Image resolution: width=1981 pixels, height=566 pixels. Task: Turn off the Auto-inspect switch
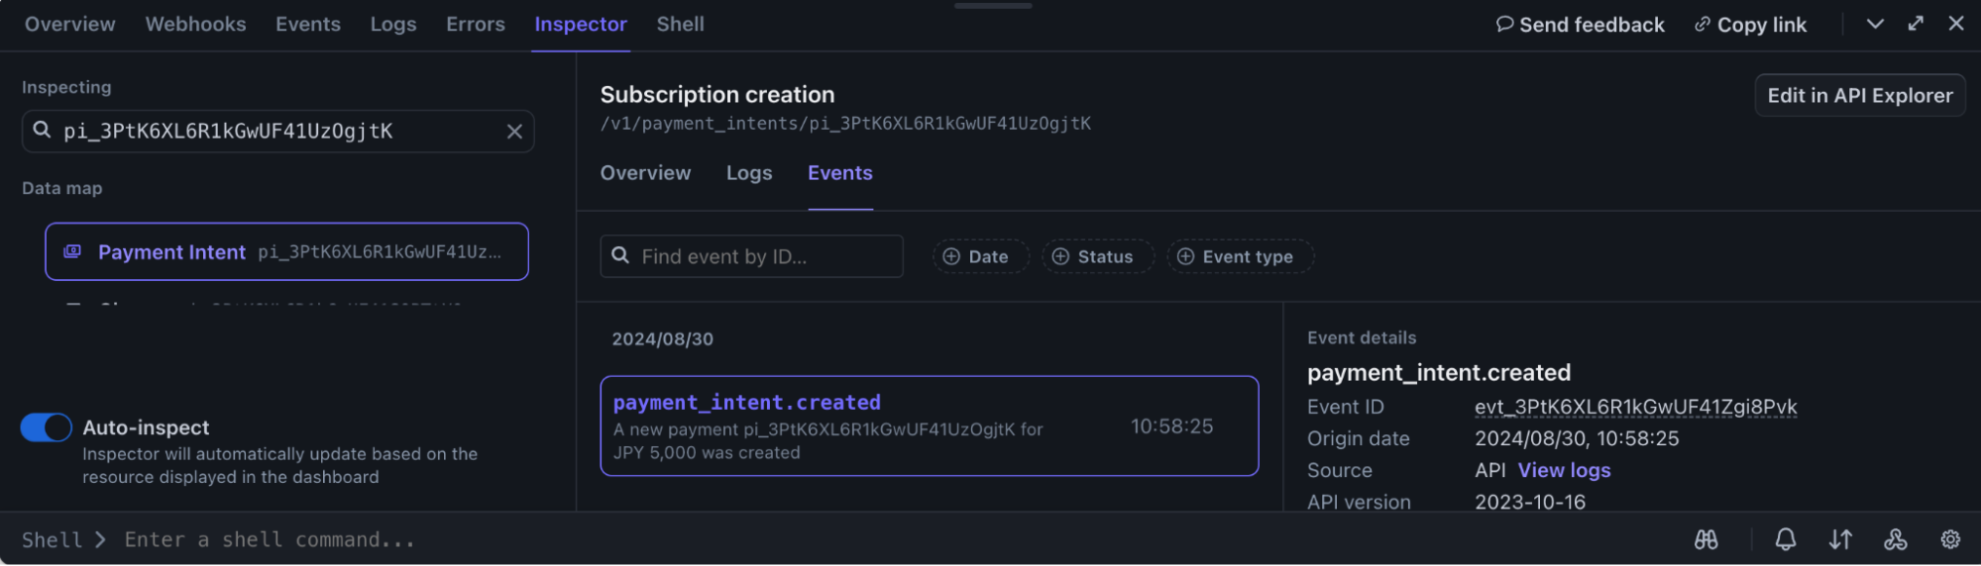click(47, 427)
